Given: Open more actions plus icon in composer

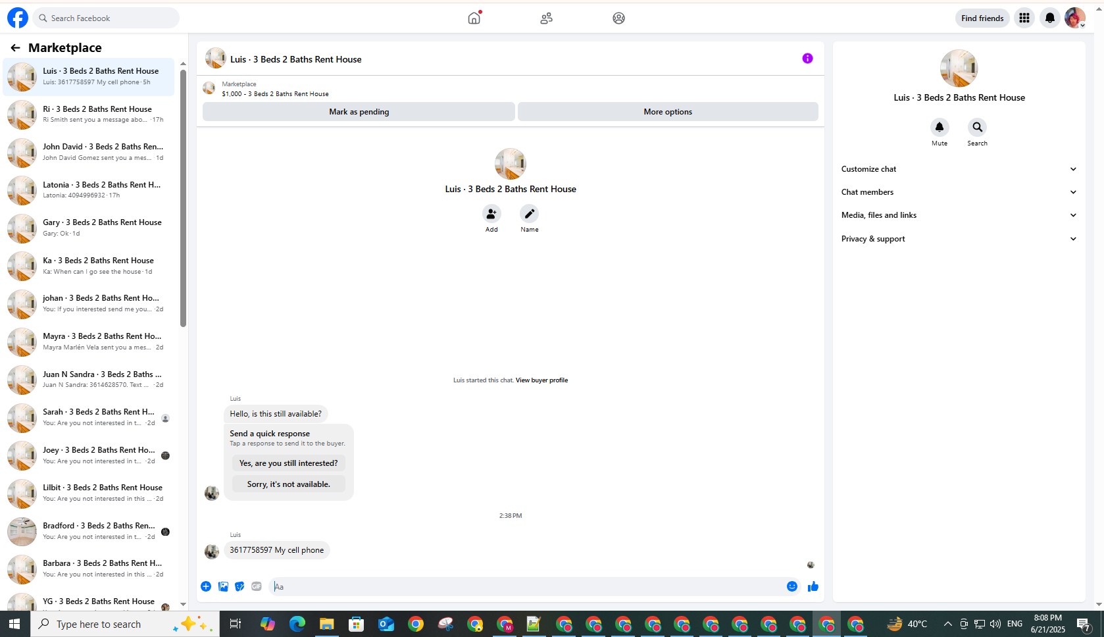Looking at the screenshot, I should (206, 586).
